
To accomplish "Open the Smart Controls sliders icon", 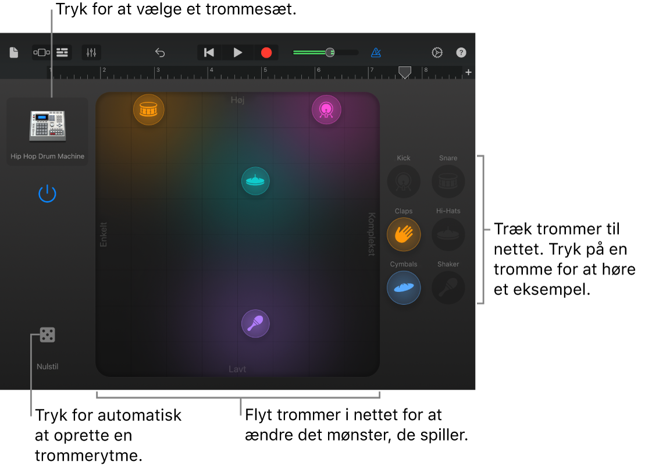I will (x=91, y=52).
